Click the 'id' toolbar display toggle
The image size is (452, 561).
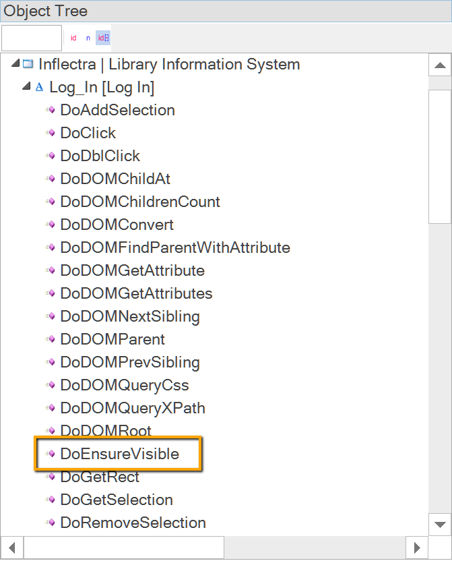point(73,38)
